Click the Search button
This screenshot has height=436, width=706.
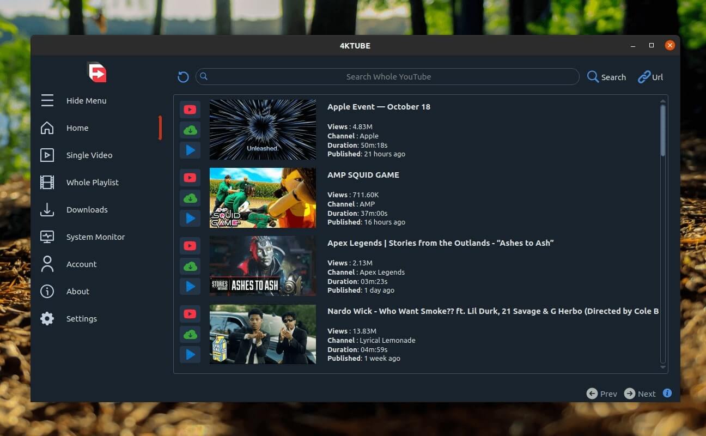[x=606, y=77]
